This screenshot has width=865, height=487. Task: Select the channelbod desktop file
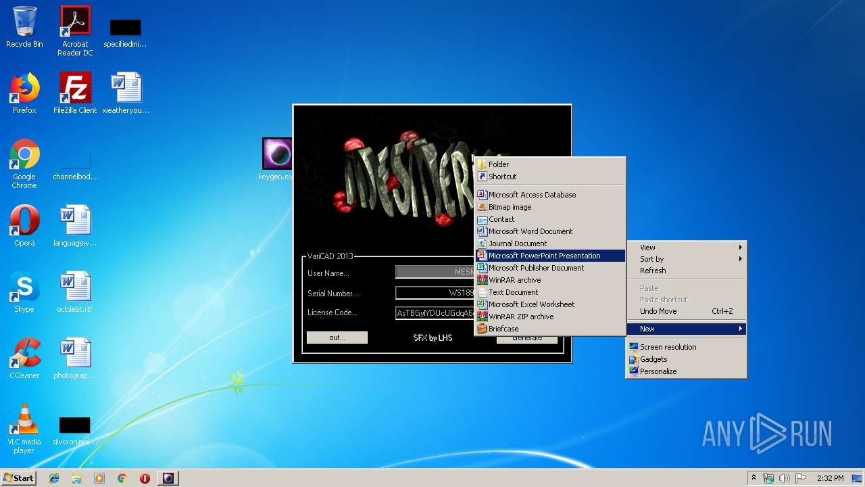coord(75,165)
